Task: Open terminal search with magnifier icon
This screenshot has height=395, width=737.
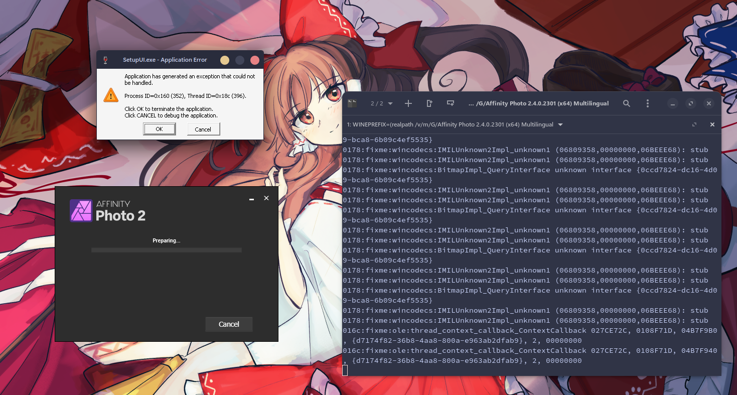Action: coord(627,103)
